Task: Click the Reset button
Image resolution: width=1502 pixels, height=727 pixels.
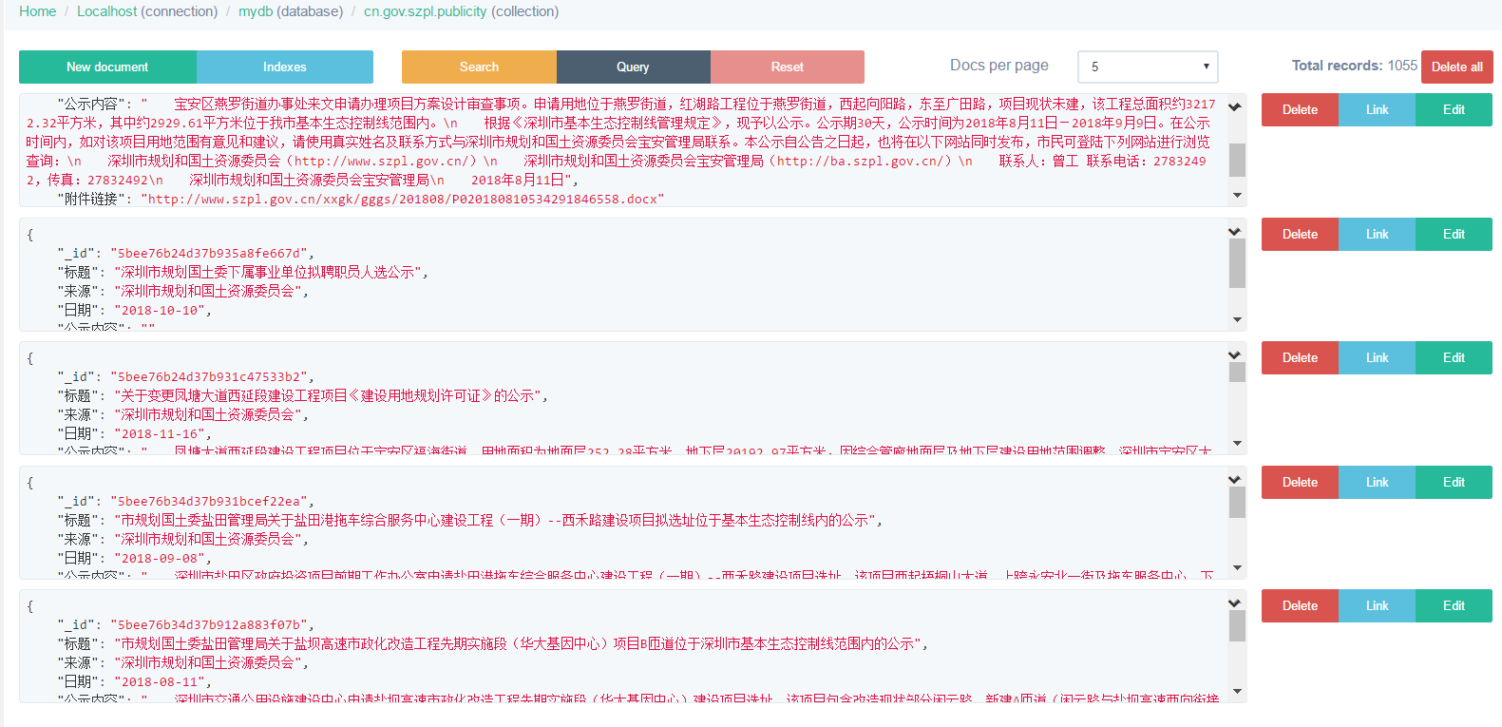Action: (x=787, y=67)
